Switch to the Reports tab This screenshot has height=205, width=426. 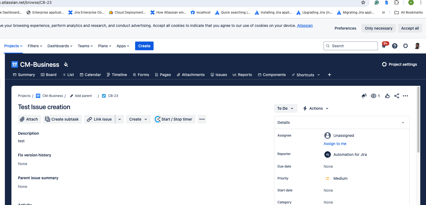tap(242, 75)
